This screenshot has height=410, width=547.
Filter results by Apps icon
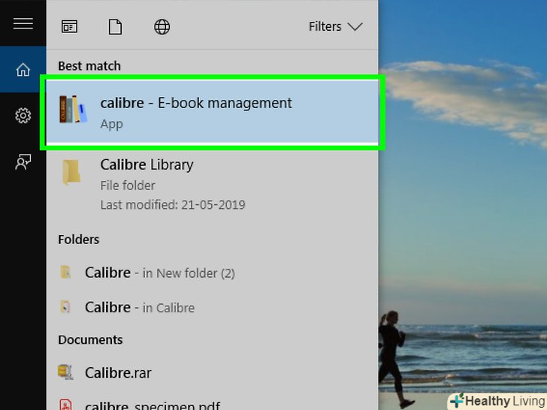point(69,26)
